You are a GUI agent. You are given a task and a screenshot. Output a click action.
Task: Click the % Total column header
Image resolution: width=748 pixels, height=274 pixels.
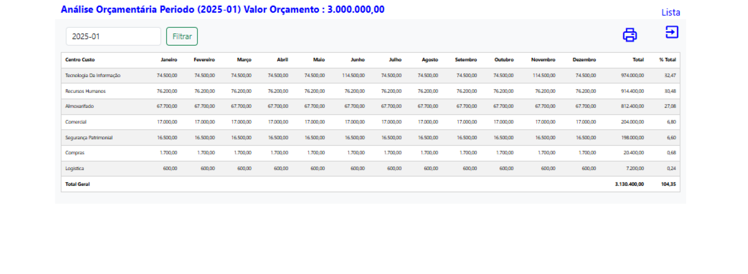tap(667, 60)
